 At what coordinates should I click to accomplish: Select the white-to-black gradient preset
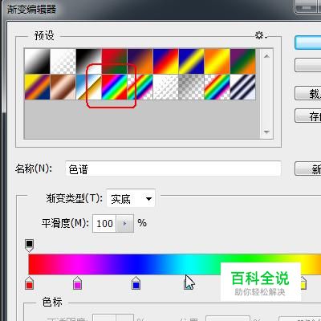coord(37,61)
